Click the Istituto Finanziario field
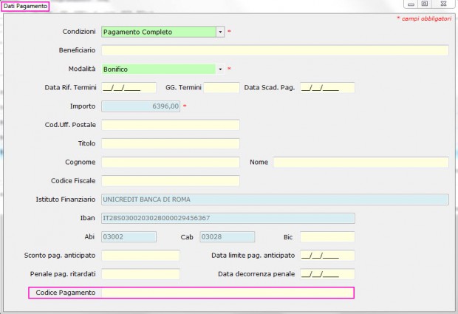The image size is (458, 314). click(x=275, y=199)
